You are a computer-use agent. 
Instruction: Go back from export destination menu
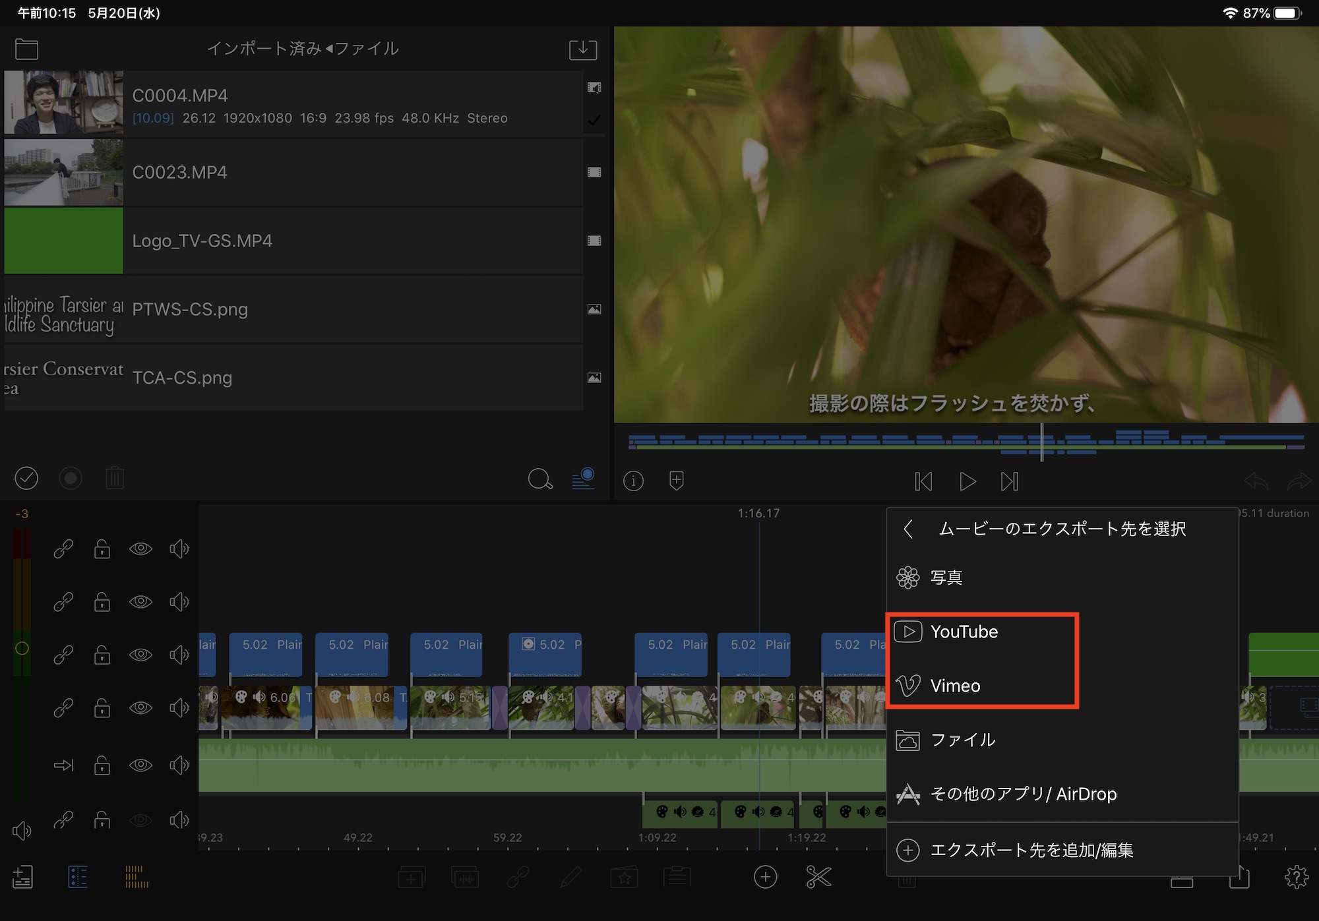(x=908, y=529)
